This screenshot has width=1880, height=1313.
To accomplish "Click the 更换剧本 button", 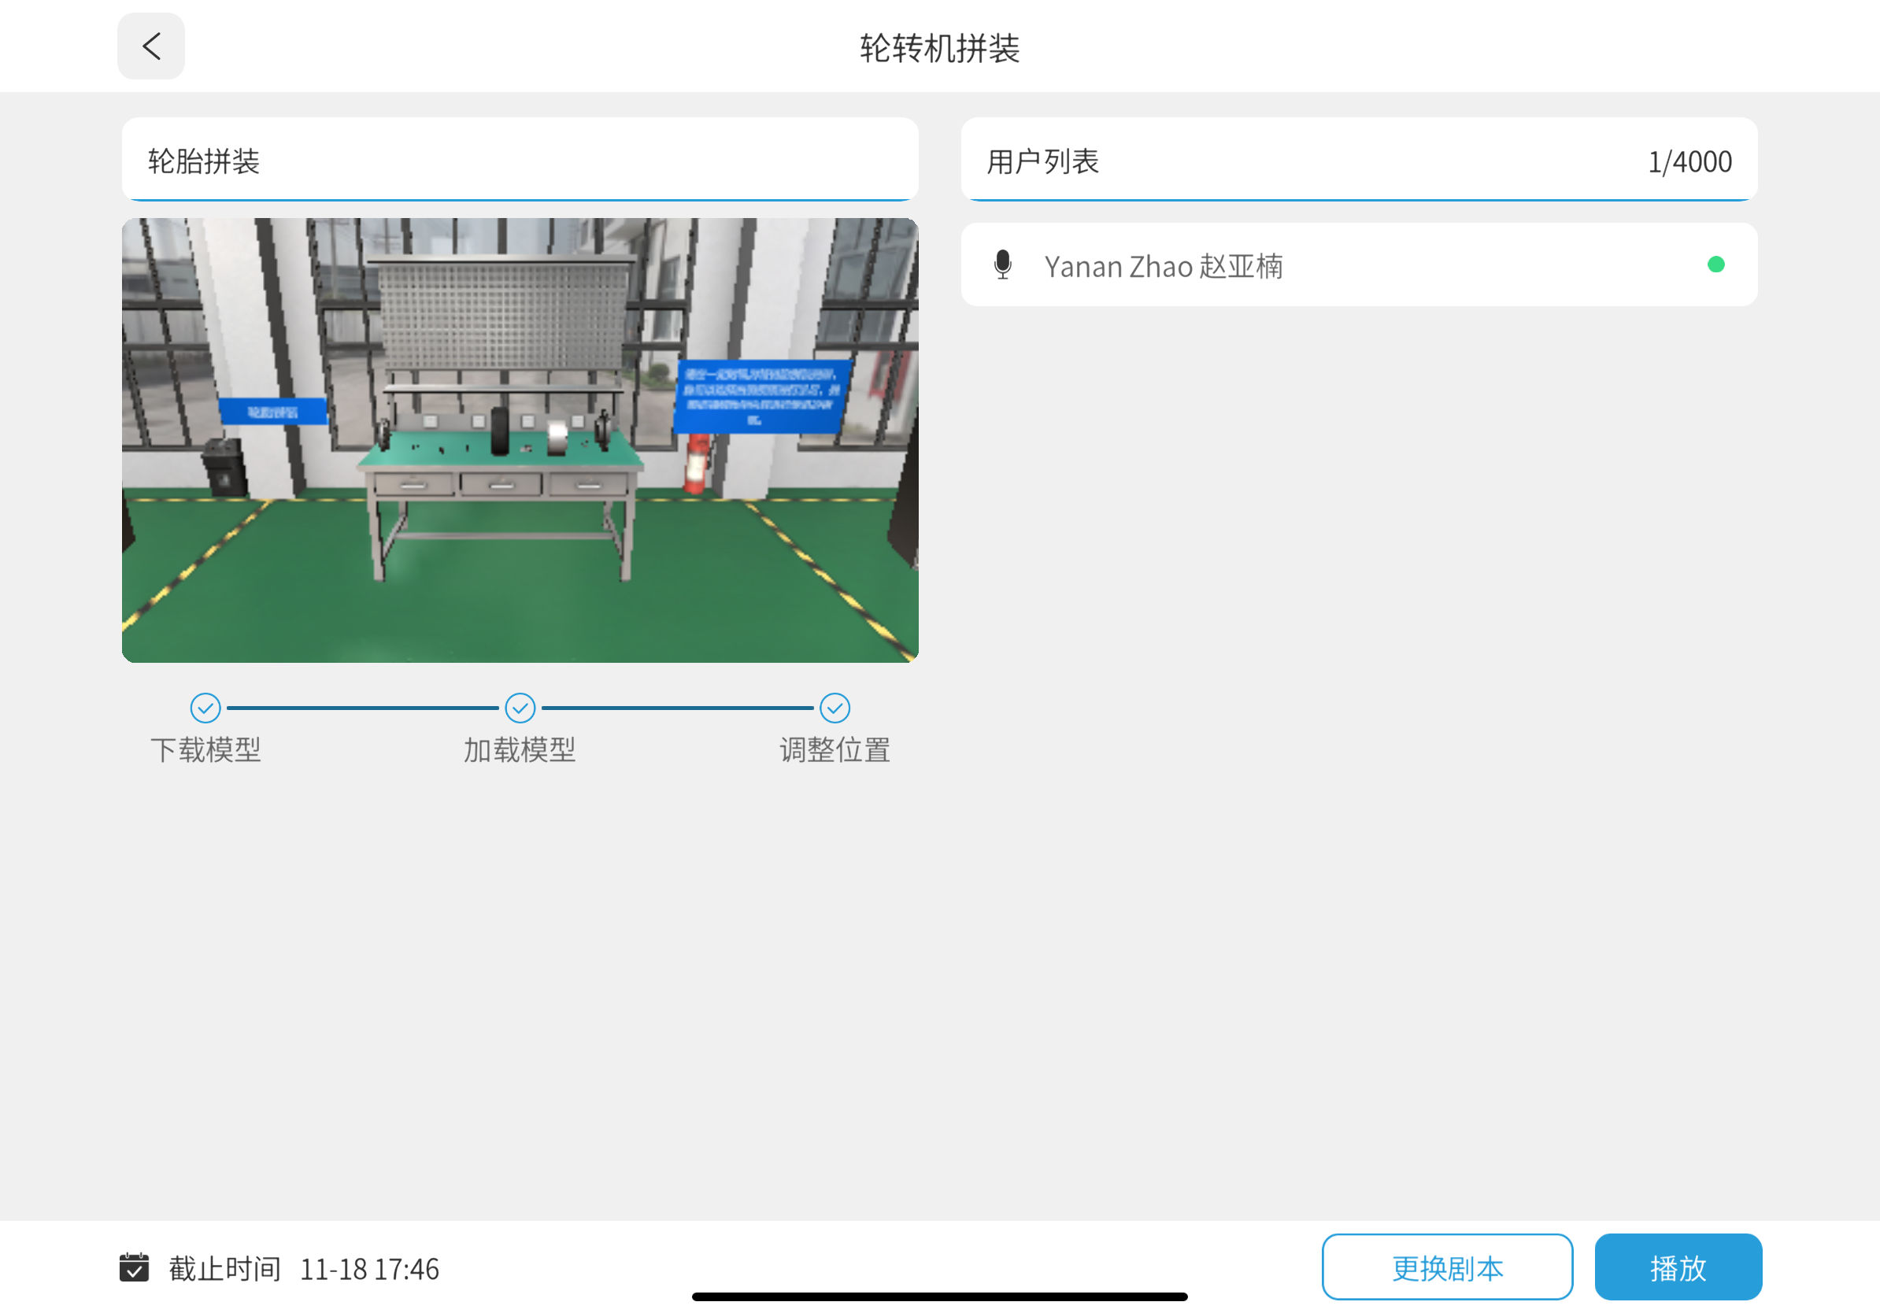I will [x=1447, y=1267].
